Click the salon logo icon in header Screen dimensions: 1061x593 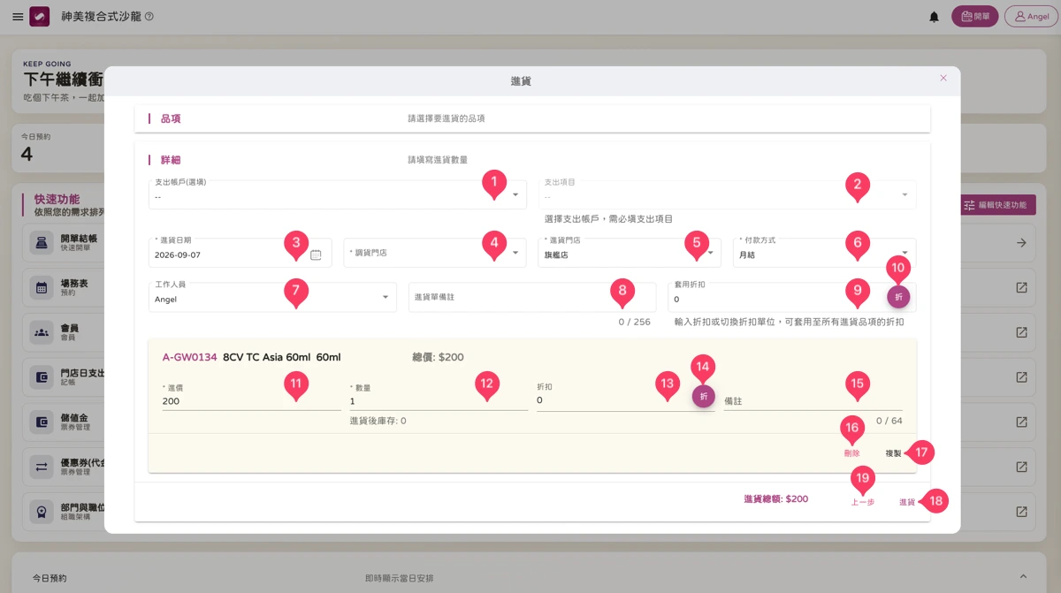point(39,17)
